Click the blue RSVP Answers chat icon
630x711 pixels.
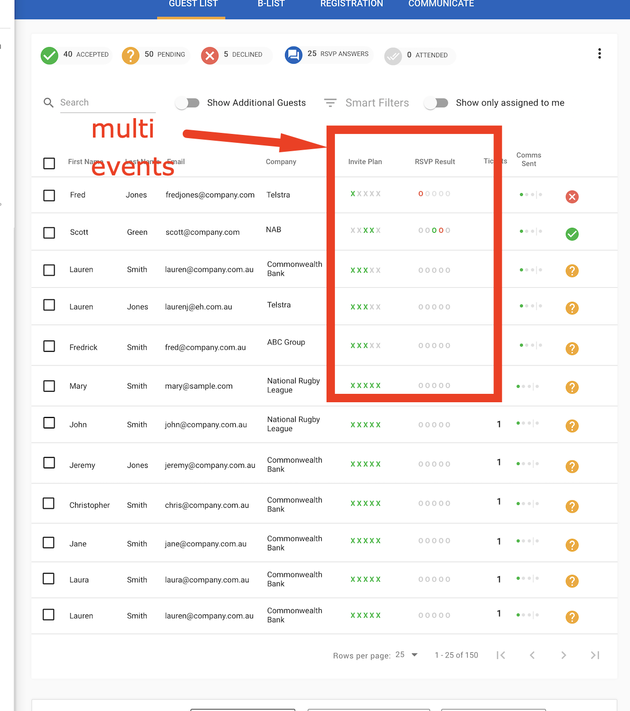point(294,55)
